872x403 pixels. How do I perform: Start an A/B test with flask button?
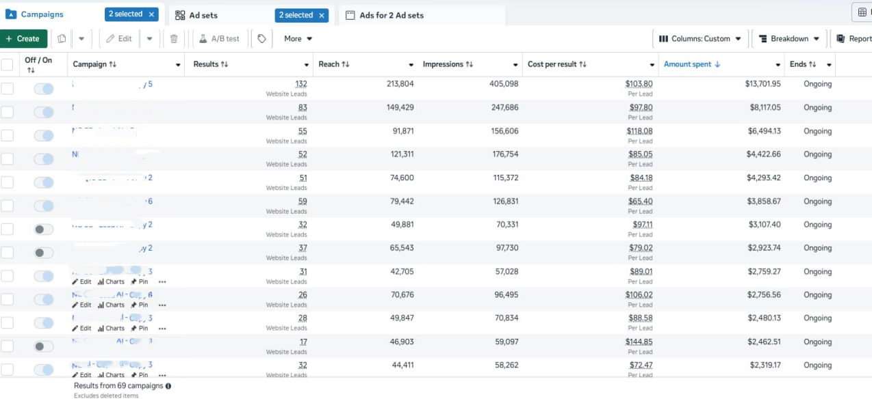coord(219,39)
